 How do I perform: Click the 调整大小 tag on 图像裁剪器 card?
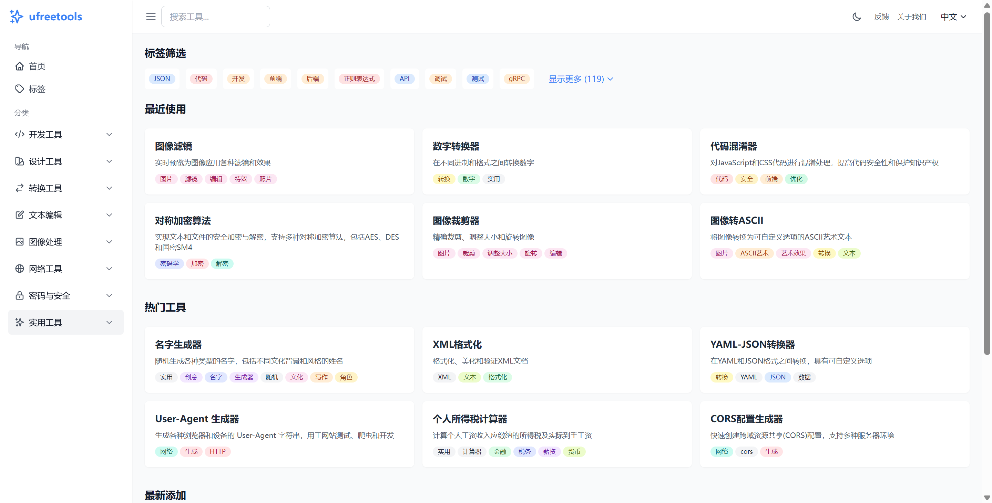click(x=500, y=253)
